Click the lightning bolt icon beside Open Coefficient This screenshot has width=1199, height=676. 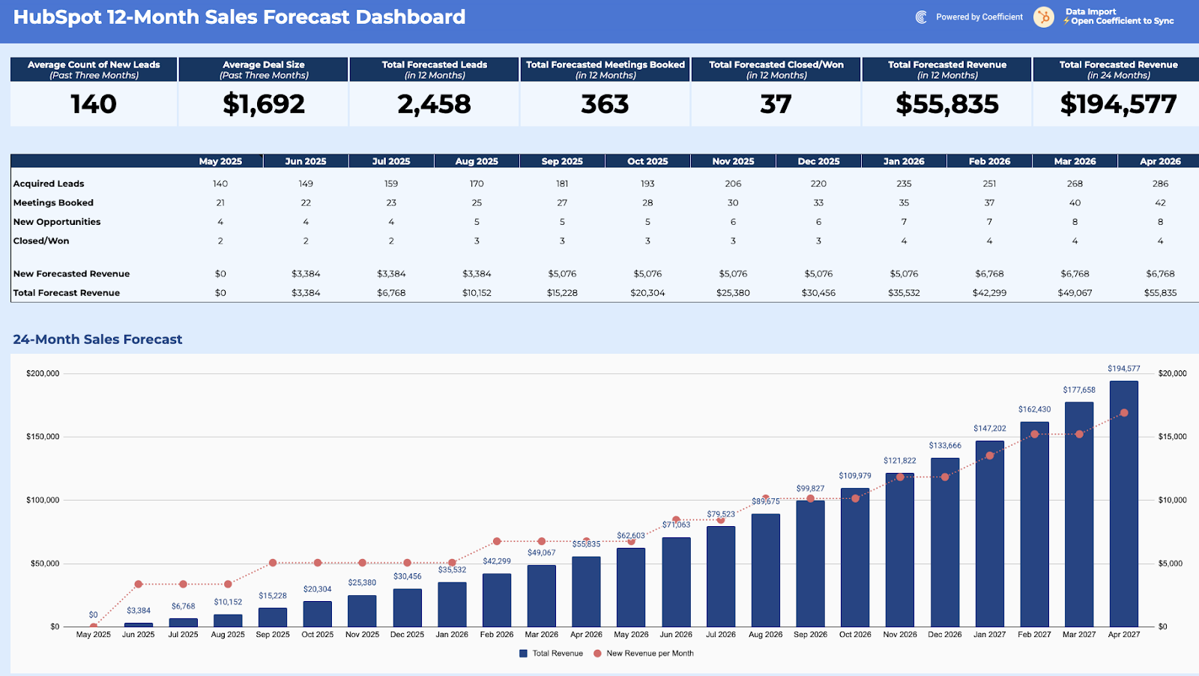coord(1066,21)
